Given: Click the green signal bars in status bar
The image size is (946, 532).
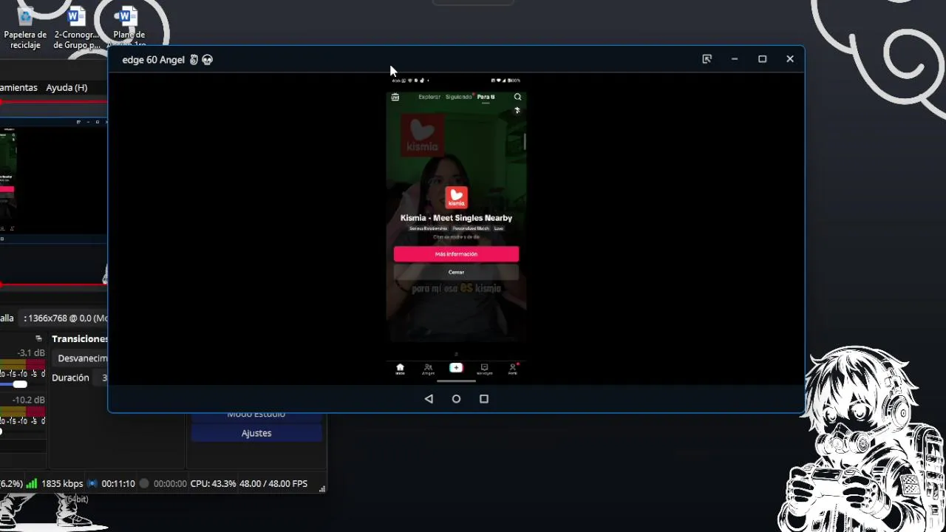Looking at the screenshot, I should tap(32, 484).
